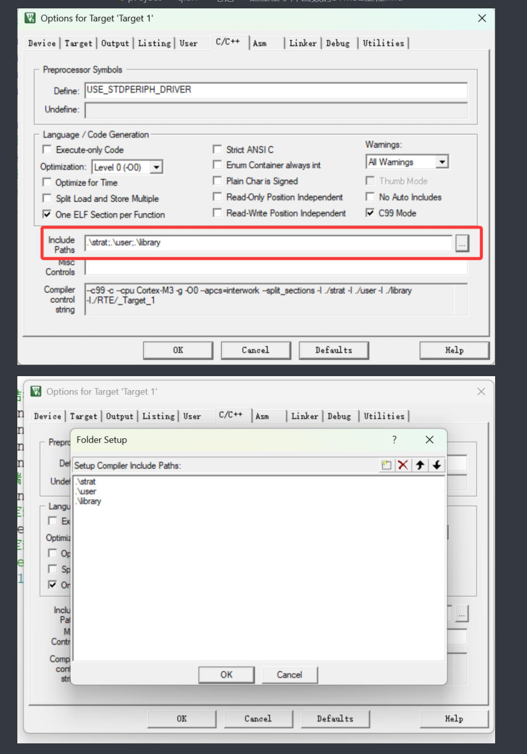The image size is (527, 754).
Task: Open the Utilities tab in top dialog
Action: pyautogui.click(x=383, y=43)
